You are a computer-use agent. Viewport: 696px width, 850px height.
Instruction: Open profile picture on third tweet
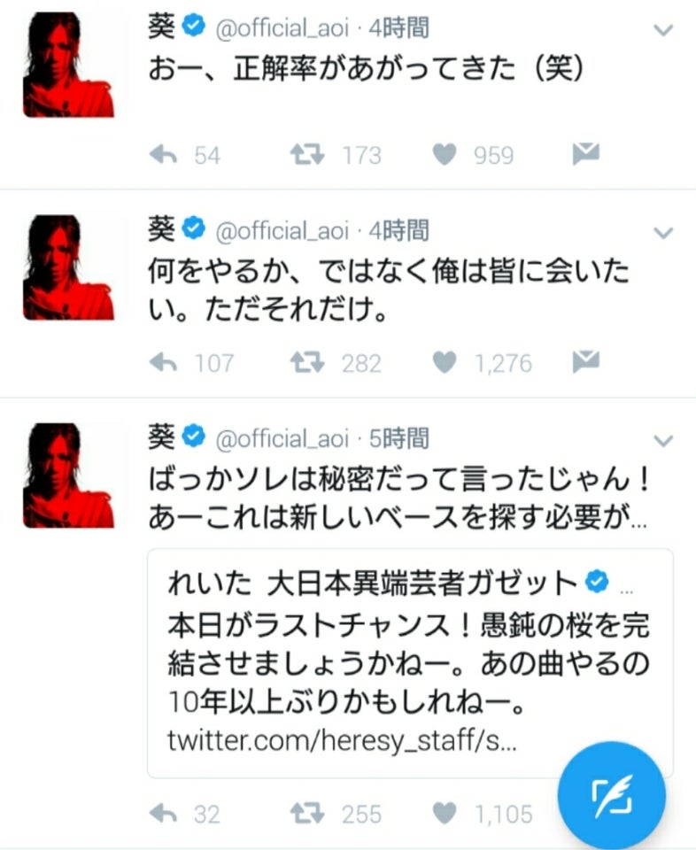(x=68, y=475)
